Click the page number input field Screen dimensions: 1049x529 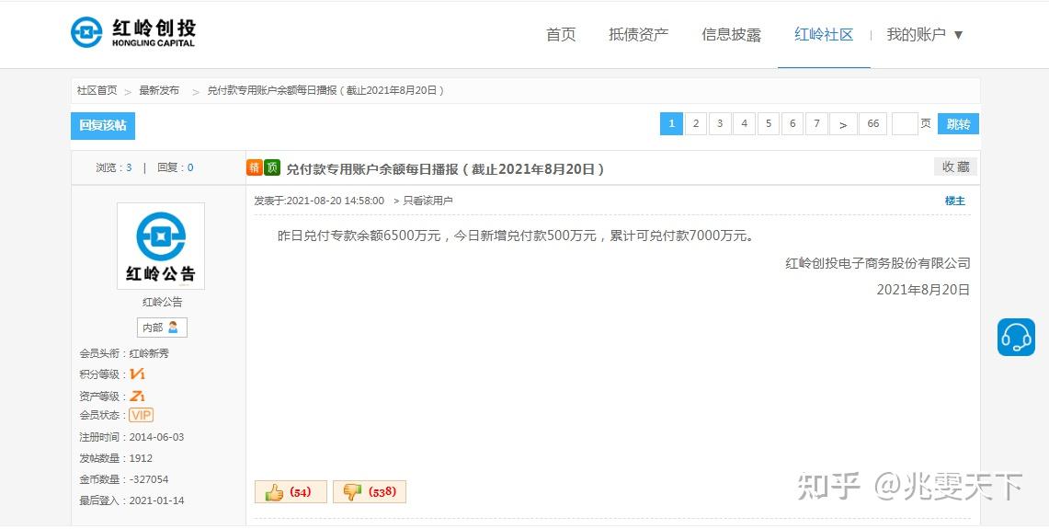pyautogui.click(x=905, y=124)
